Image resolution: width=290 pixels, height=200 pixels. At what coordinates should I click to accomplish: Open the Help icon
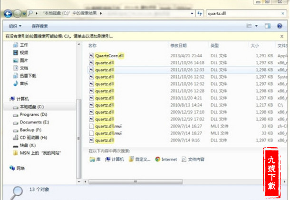[280, 26]
